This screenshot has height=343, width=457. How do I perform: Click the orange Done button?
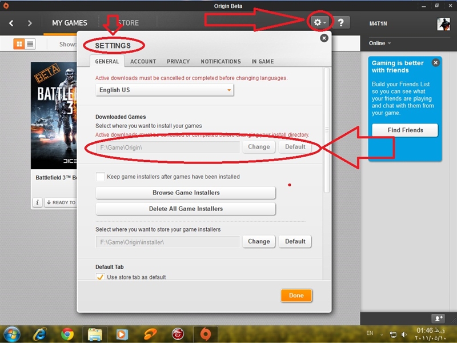coord(296,296)
